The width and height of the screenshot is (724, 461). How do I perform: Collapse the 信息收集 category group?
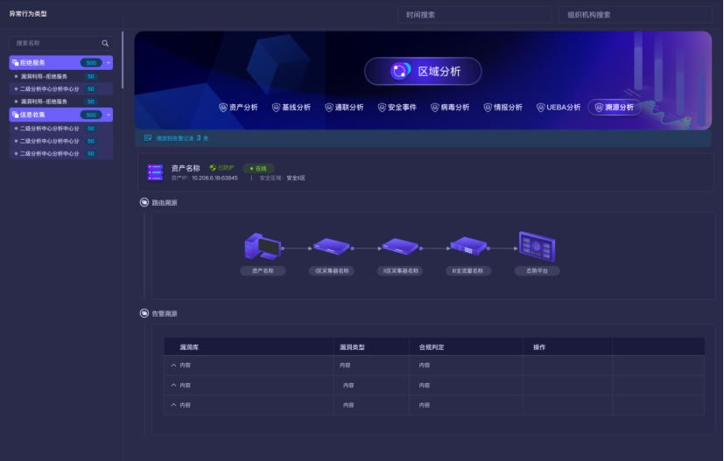pyautogui.click(x=109, y=115)
